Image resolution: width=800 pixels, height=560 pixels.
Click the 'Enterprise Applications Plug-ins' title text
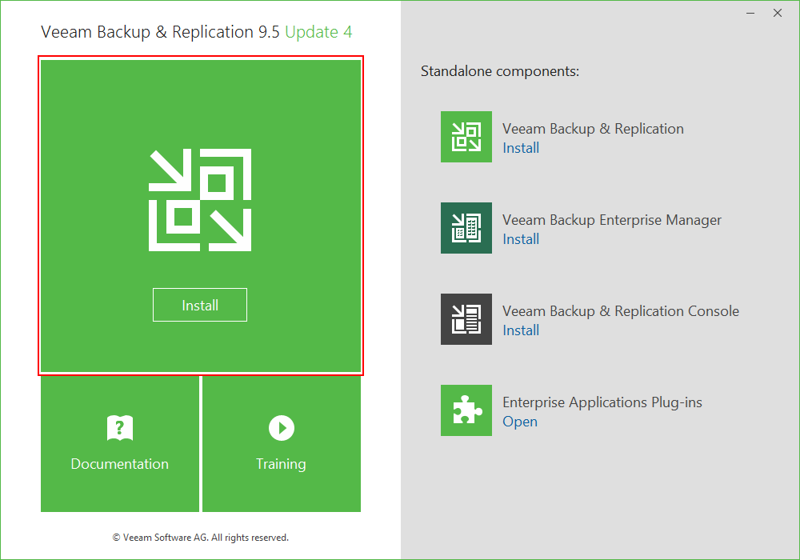pyautogui.click(x=602, y=402)
